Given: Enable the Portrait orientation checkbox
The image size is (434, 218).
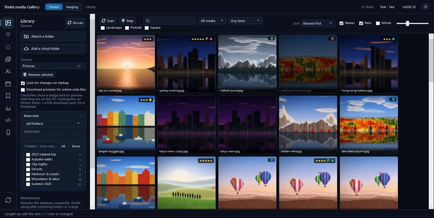Looking at the screenshot, I should pos(127,28).
